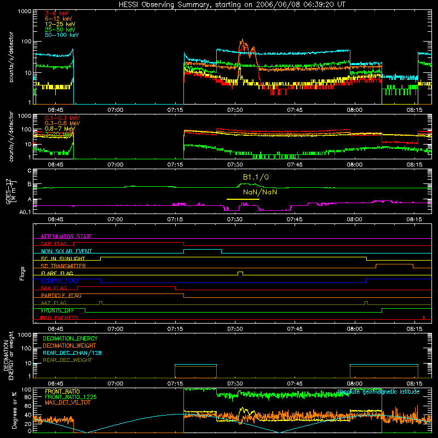The width and height of the screenshot is (438, 438).
Task: Click the Degrees or % axis label
Action: click(x=14, y=410)
